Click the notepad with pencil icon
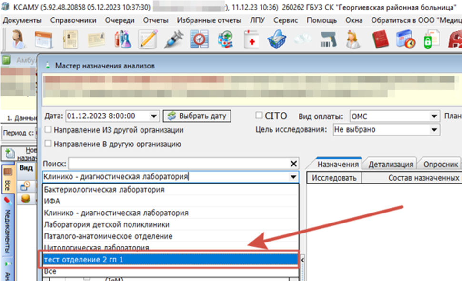Image resolution: width=462 pixels, height=281 pixels. 148,39
